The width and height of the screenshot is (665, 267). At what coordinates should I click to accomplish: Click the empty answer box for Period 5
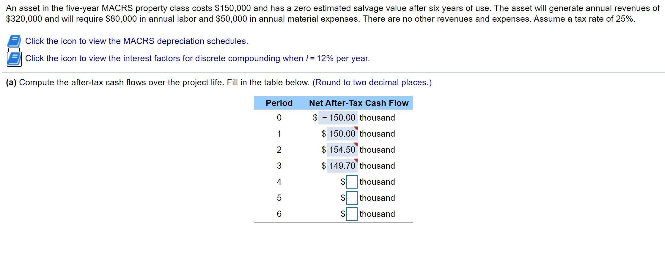tap(352, 198)
